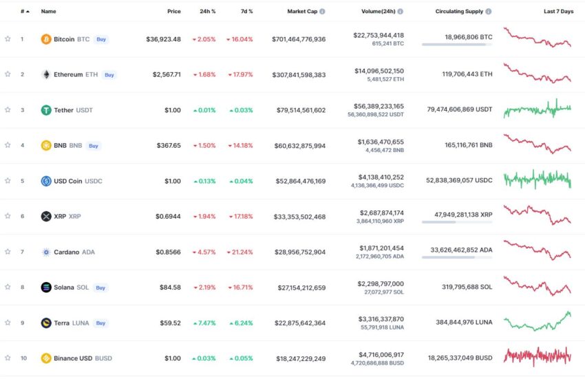The image size is (585, 379).
Task: Star BNB to add to watchlist
Action: 8,145
